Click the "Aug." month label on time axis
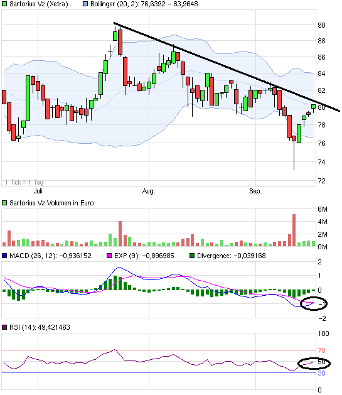The height and width of the screenshot is (395, 342). click(x=149, y=191)
